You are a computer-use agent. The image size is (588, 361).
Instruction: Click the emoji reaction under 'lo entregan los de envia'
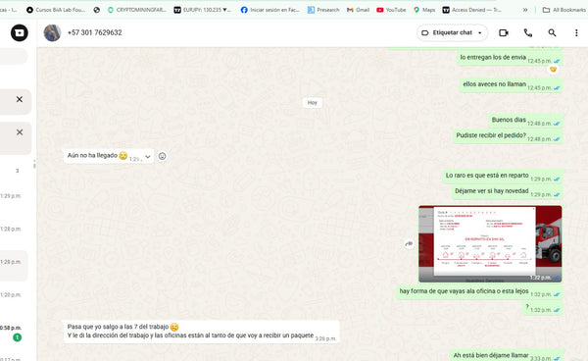553,70
